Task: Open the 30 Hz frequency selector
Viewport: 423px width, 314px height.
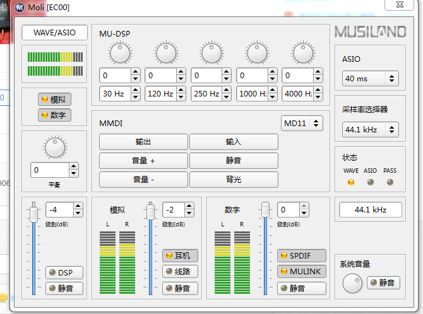Action: (x=119, y=93)
